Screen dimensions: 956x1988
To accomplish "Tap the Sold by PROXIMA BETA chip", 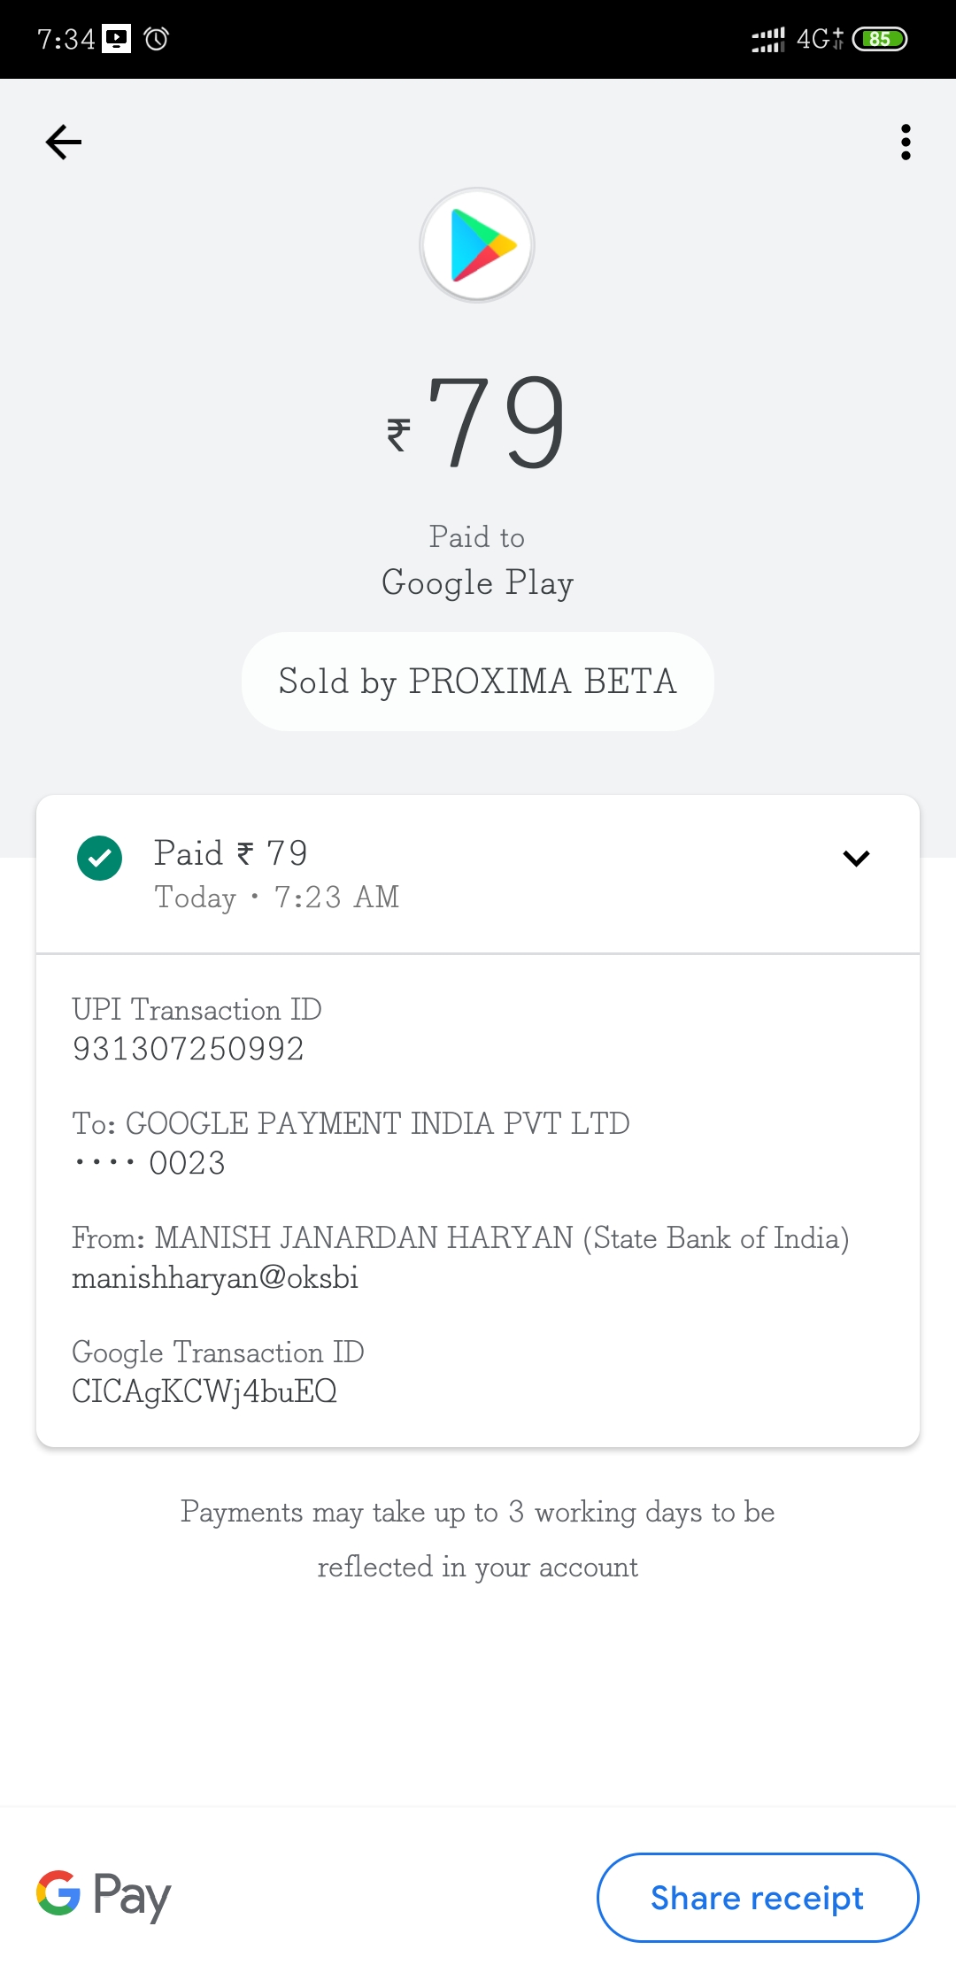I will pos(477,682).
